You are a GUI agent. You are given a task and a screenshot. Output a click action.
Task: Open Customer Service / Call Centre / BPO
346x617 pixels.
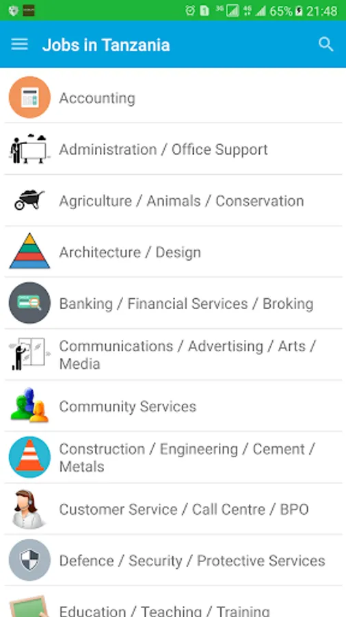pyautogui.click(x=173, y=509)
